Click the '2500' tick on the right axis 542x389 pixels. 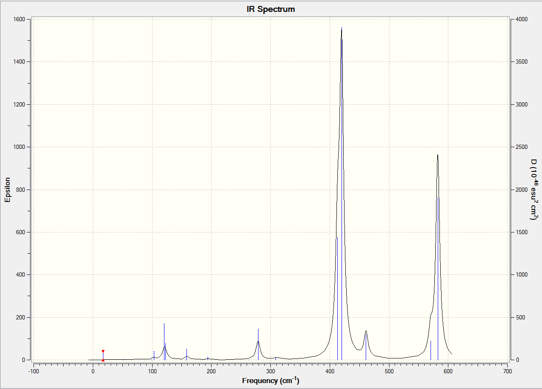click(522, 147)
